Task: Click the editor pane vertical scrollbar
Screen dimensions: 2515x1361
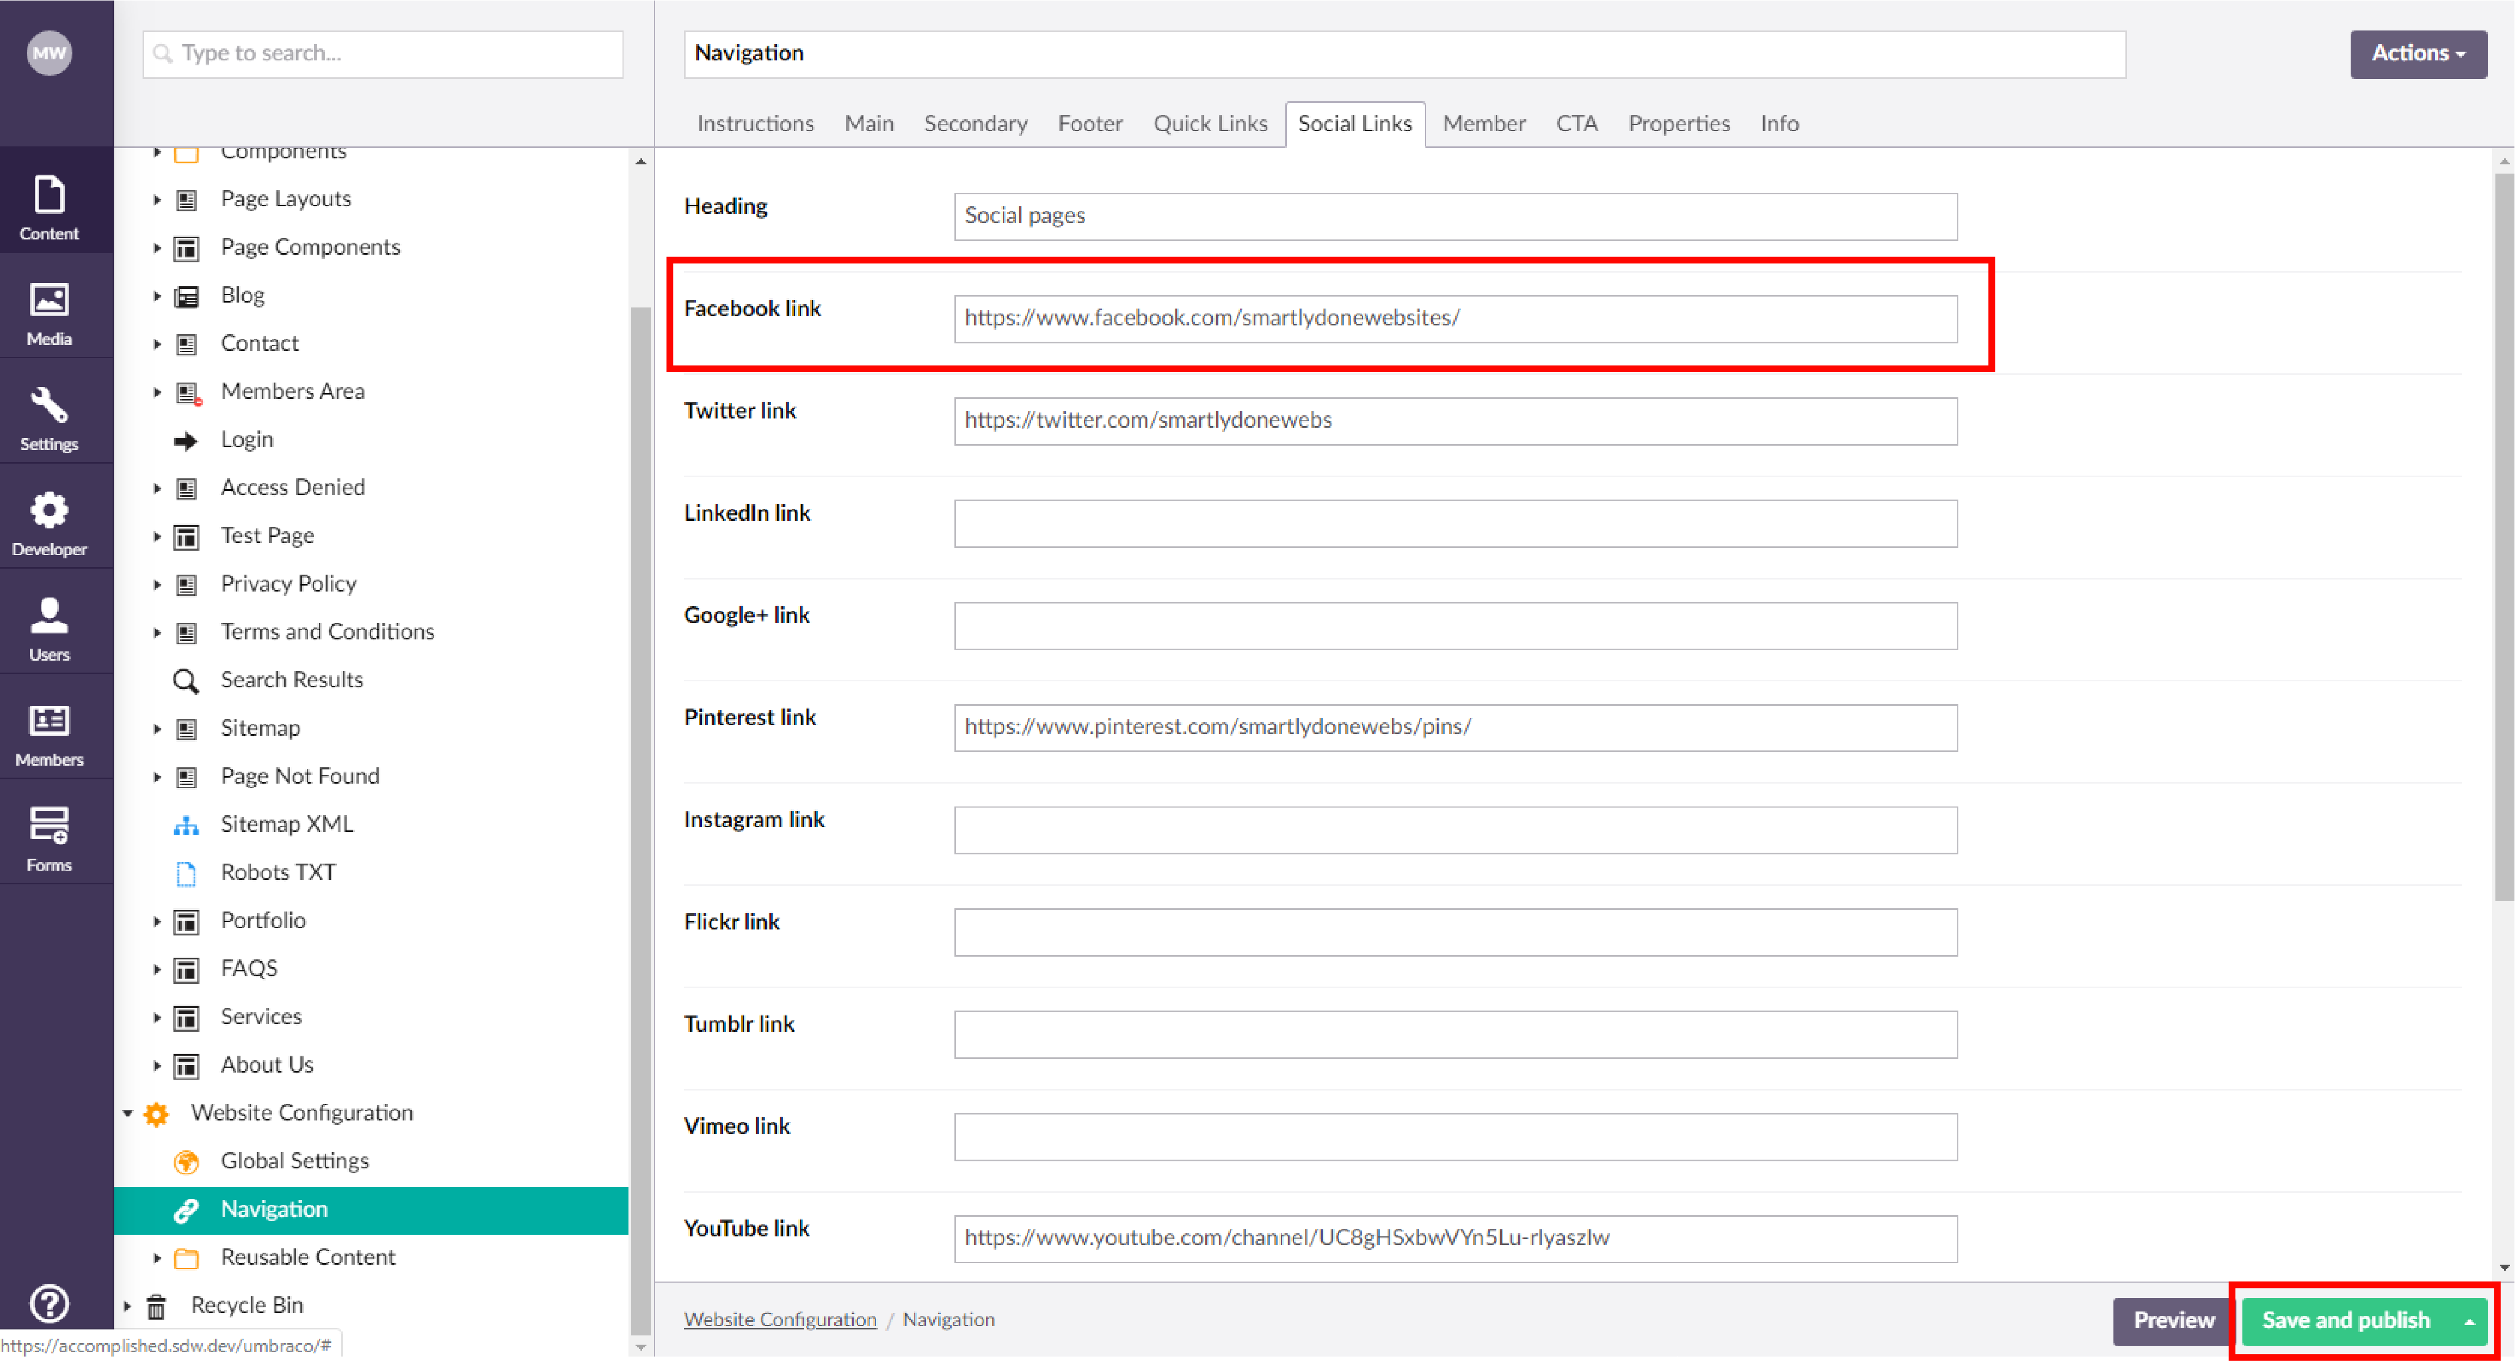Action: tap(2503, 537)
